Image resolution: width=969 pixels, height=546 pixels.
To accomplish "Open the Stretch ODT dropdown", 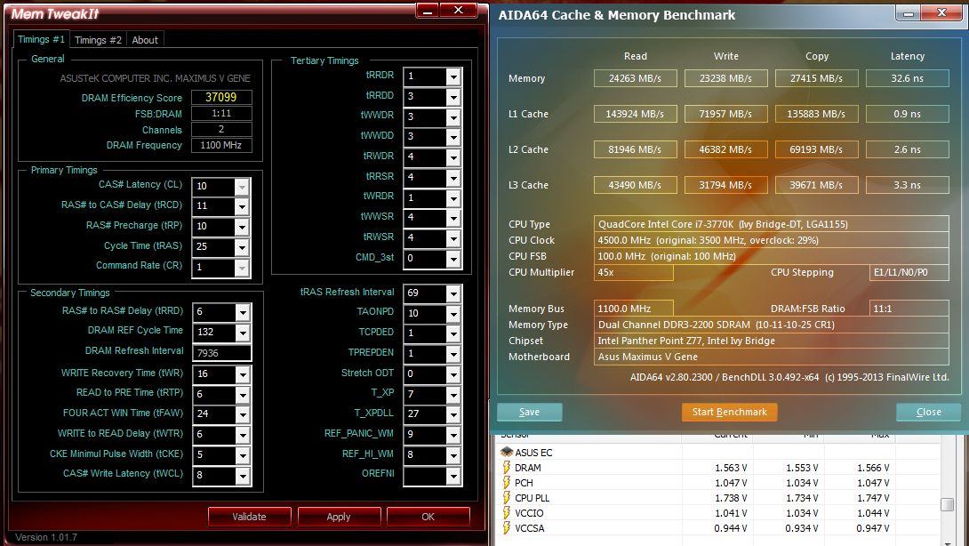I will [453, 374].
